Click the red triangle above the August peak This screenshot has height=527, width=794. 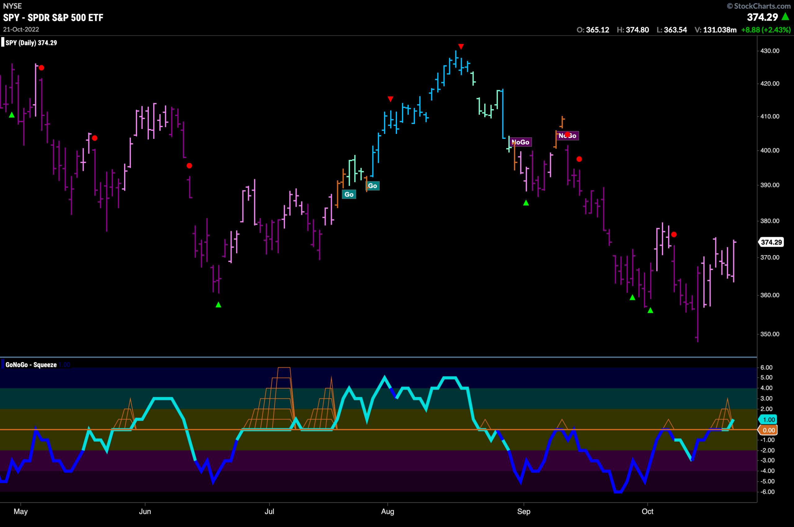[x=461, y=47]
